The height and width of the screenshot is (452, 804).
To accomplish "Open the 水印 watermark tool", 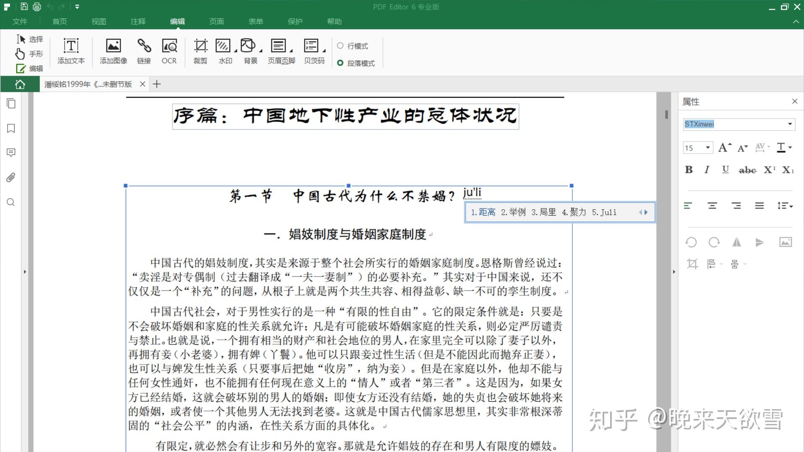I will pyautogui.click(x=225, y=51).
